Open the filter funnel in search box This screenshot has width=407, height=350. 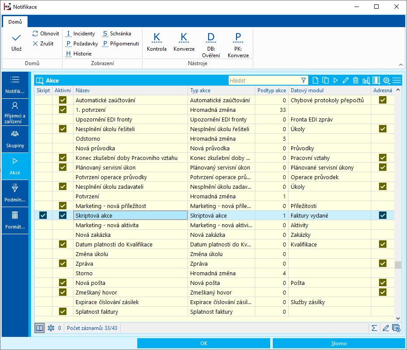coord(304,80)
